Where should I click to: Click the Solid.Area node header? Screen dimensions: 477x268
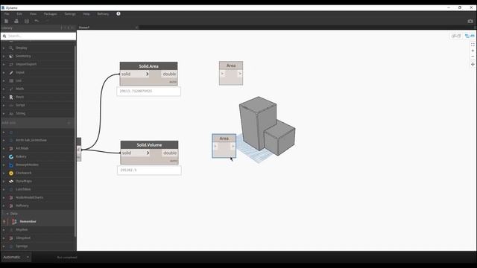click(148, 66)
